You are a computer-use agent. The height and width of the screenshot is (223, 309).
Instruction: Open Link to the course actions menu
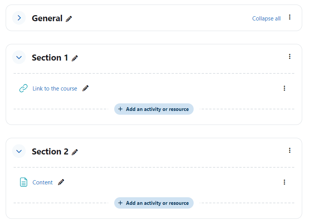tap(284, 88)
